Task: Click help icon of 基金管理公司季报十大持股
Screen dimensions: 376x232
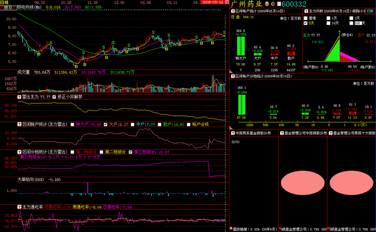Action: pyautogui.click(x=331, y=133)
